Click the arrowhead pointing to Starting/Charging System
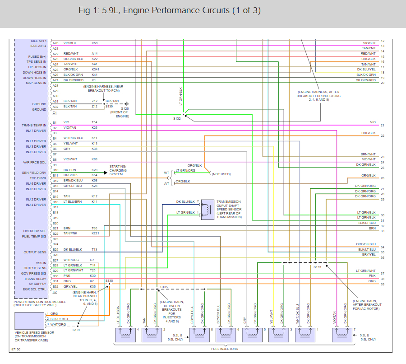 [106, 173]
